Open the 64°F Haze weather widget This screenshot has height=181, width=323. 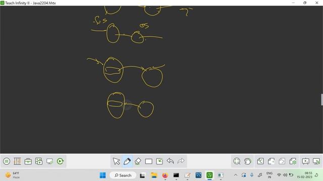(x=13, y=175)
